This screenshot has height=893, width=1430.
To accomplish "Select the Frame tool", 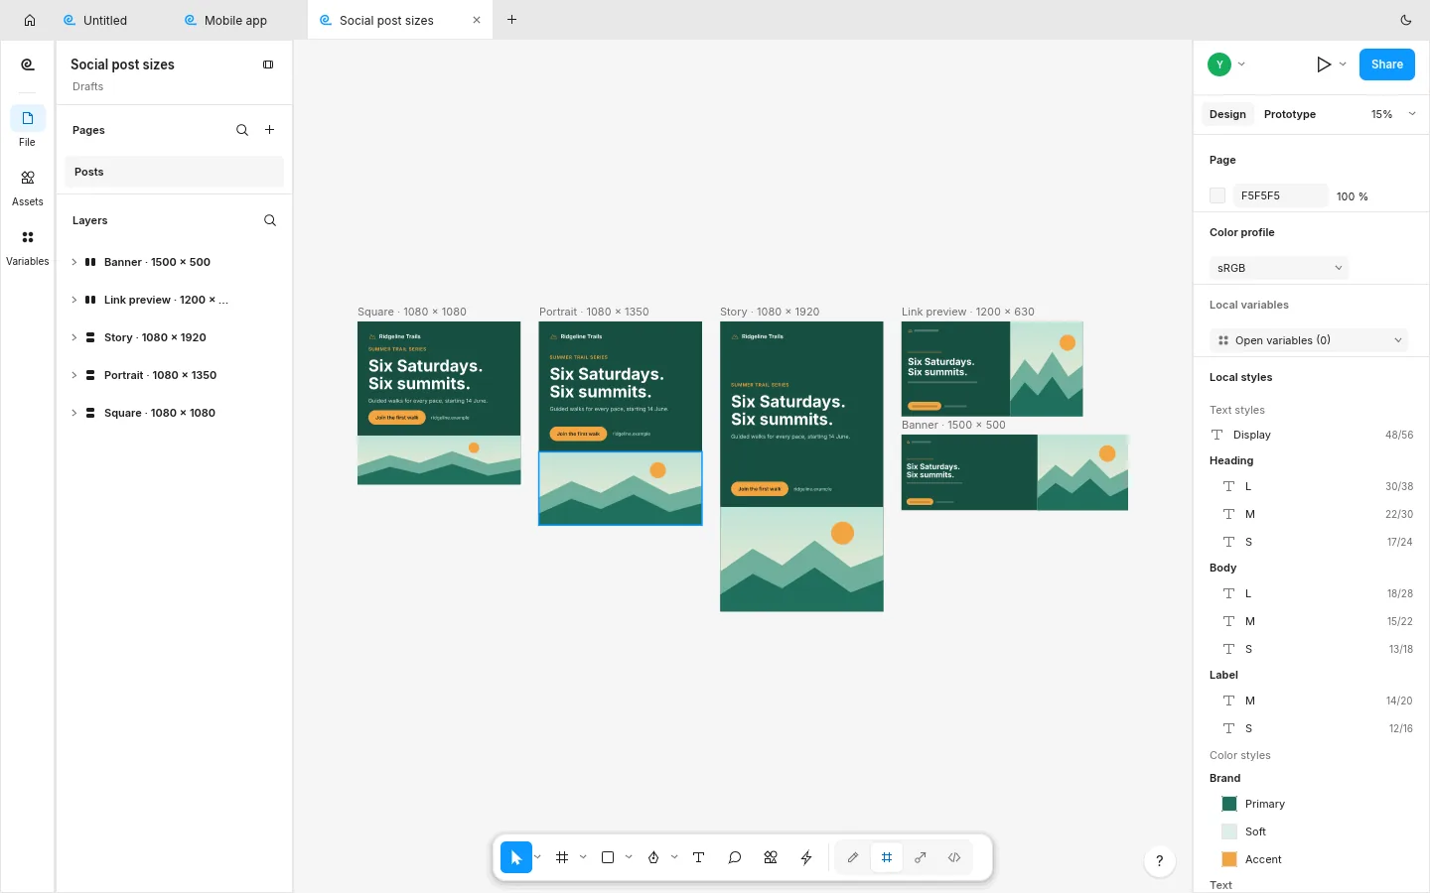I will (x=562, y=857).
